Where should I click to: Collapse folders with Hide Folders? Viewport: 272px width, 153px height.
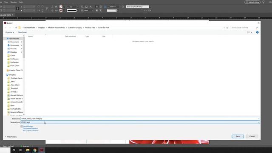coord(11,137)
